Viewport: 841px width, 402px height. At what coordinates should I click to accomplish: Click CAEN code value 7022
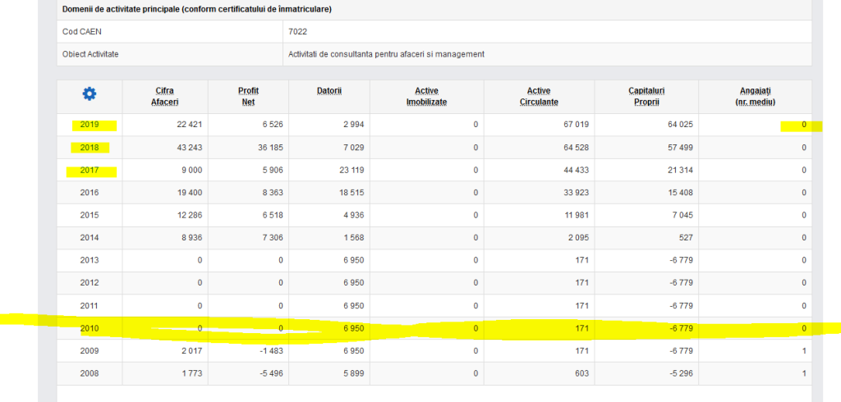(x=297, y=31)
